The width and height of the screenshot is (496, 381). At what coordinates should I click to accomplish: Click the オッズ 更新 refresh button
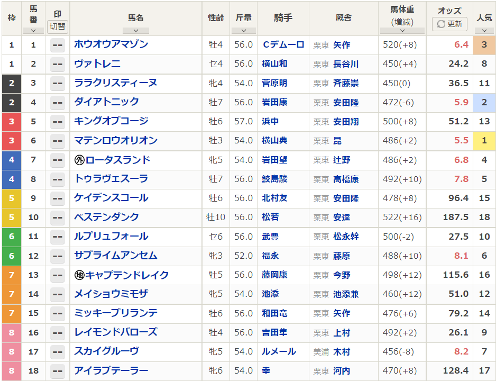[x=449, y=24]
